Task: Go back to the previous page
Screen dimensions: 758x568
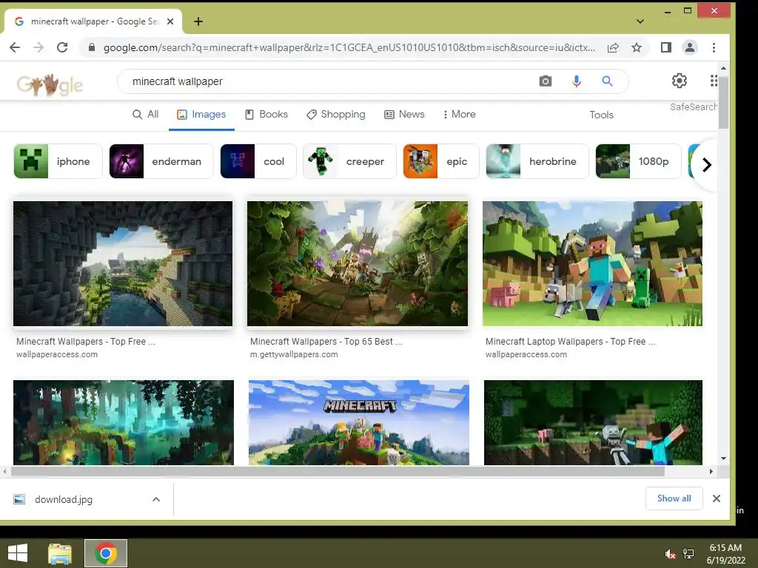Action: (15, 47)
